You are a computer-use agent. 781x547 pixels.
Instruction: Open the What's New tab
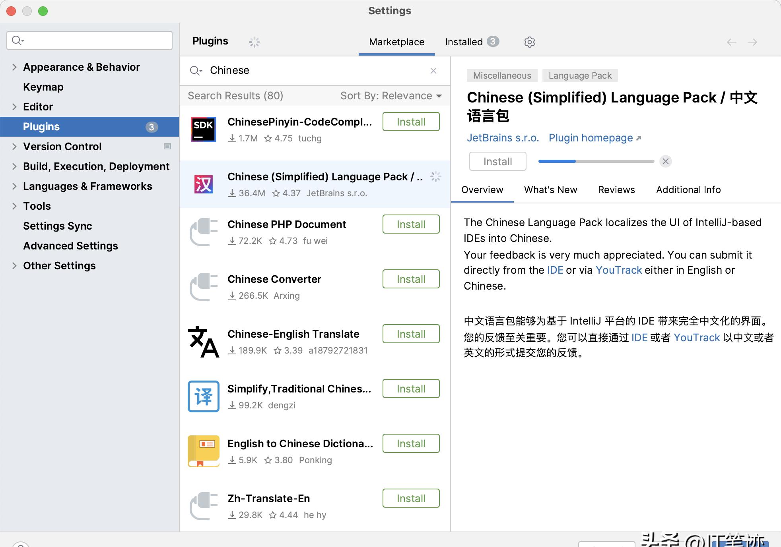(550, 190)
